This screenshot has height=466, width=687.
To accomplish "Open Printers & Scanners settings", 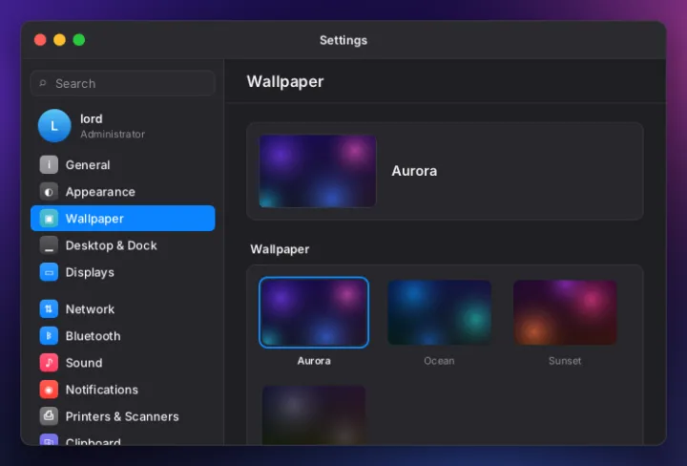I will [x=123, y=416].
